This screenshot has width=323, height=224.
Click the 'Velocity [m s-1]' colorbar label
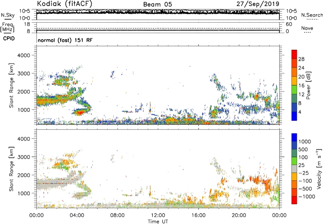point(319,169)
